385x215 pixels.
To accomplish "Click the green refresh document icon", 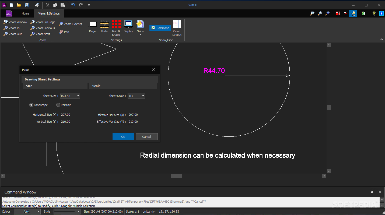I will pos(363,13).
